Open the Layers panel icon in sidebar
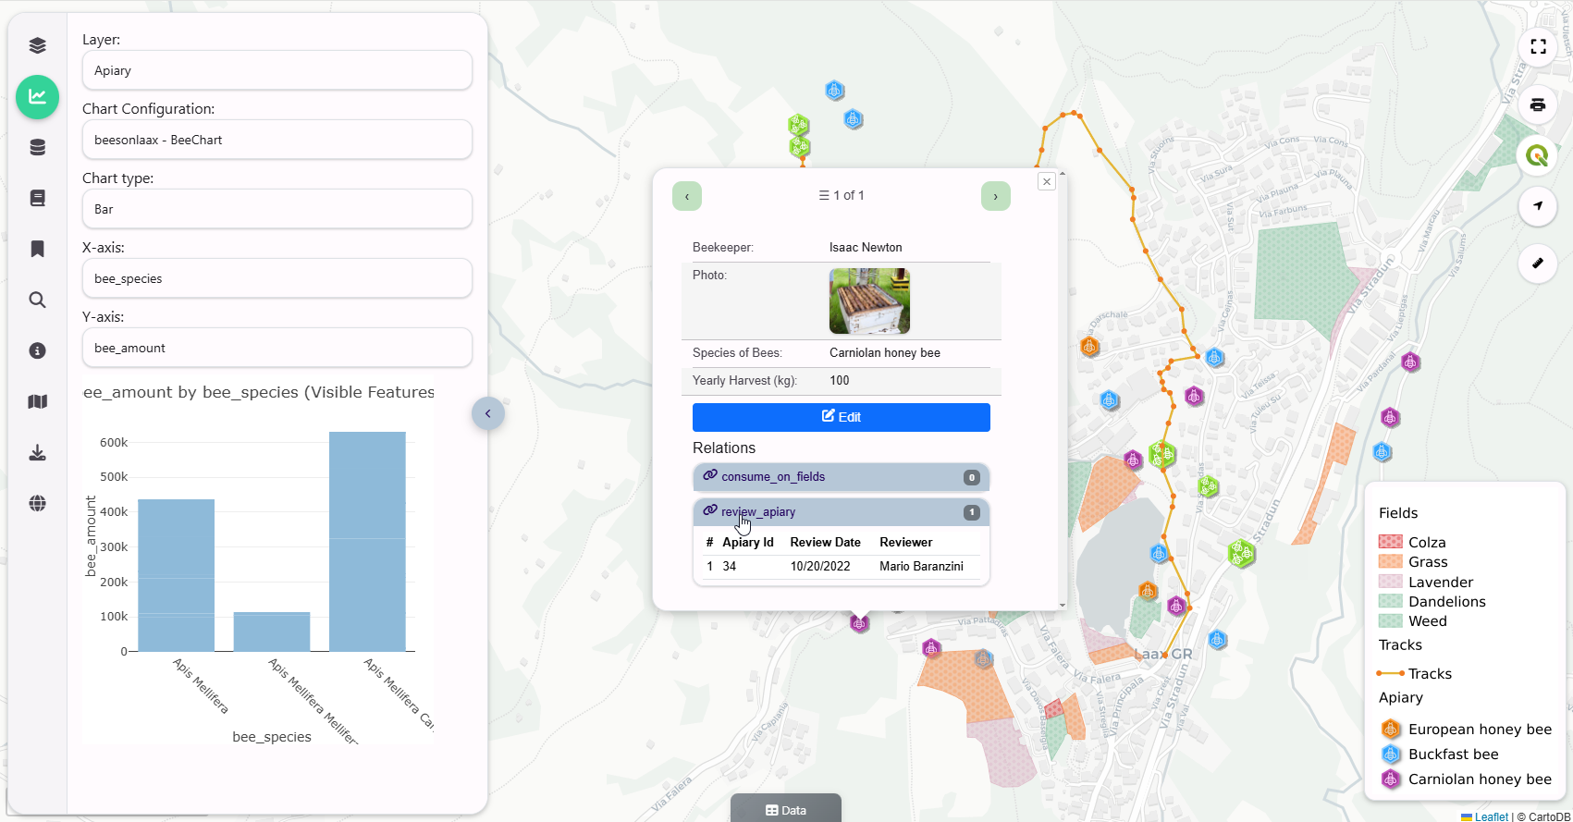Image resolution: width=1573 pixels, height=822 pixels. [x=37, y=45]
